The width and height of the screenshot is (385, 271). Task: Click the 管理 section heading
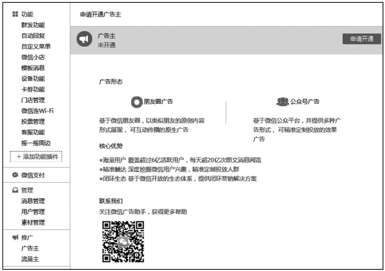tap(27, 190)
